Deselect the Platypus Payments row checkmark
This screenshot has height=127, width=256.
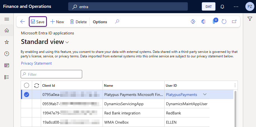[x=27, y=95]
